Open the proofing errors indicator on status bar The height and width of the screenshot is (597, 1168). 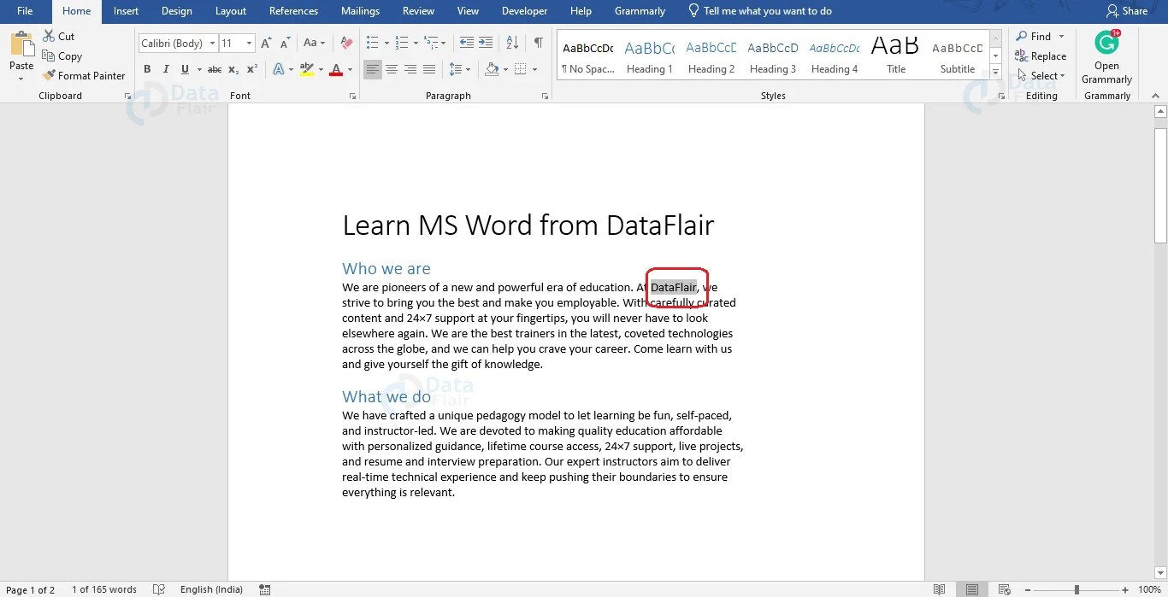pyautogui.click(x=159, y=588)
